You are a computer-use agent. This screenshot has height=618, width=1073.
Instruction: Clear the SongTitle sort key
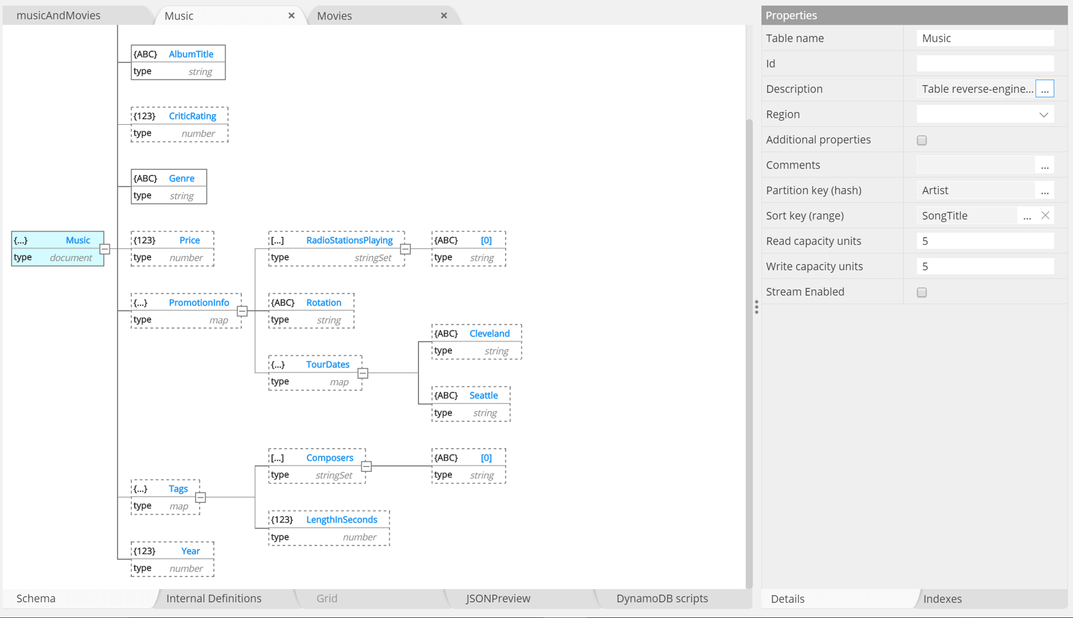pos(1046,215)
